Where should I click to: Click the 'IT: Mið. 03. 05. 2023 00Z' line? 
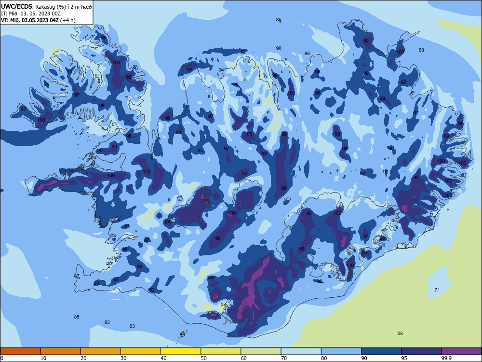pos(31,14)
